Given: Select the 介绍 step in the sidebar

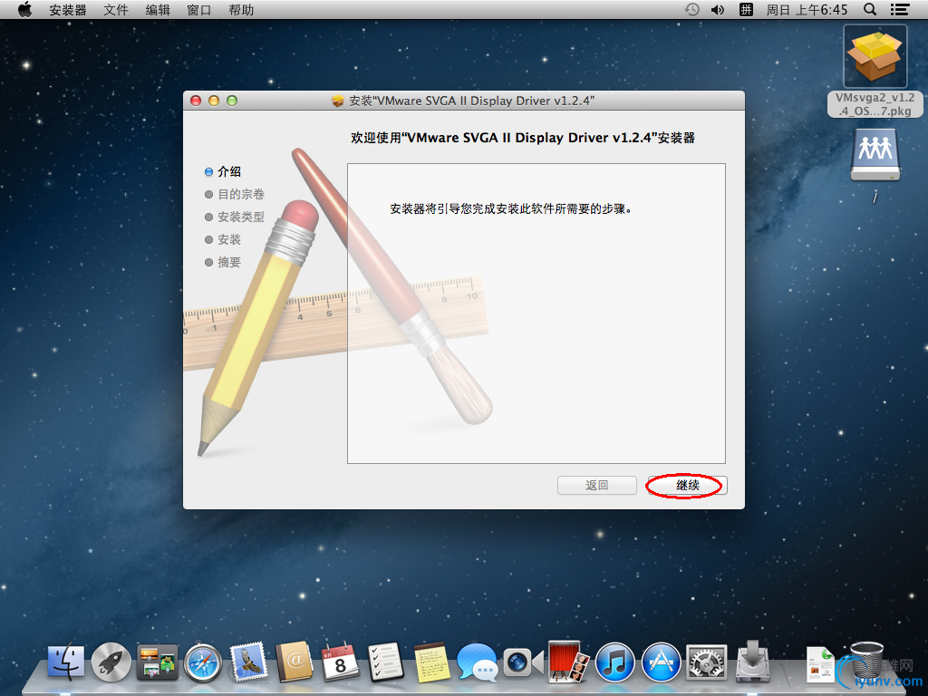Looking at the screenshot, I should tap(223, 171).
